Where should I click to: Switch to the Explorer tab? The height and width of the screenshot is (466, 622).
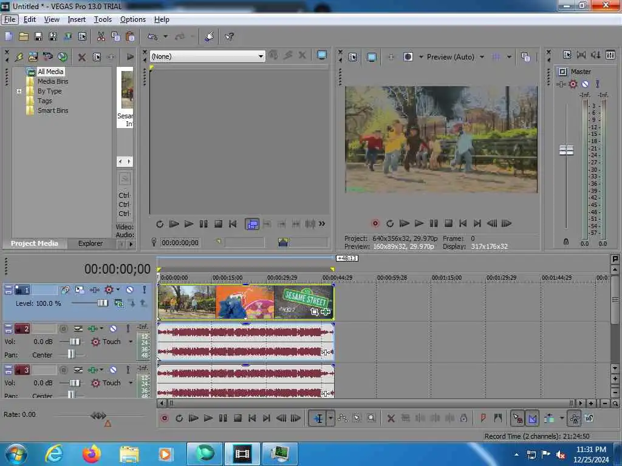tap(90, 243)
